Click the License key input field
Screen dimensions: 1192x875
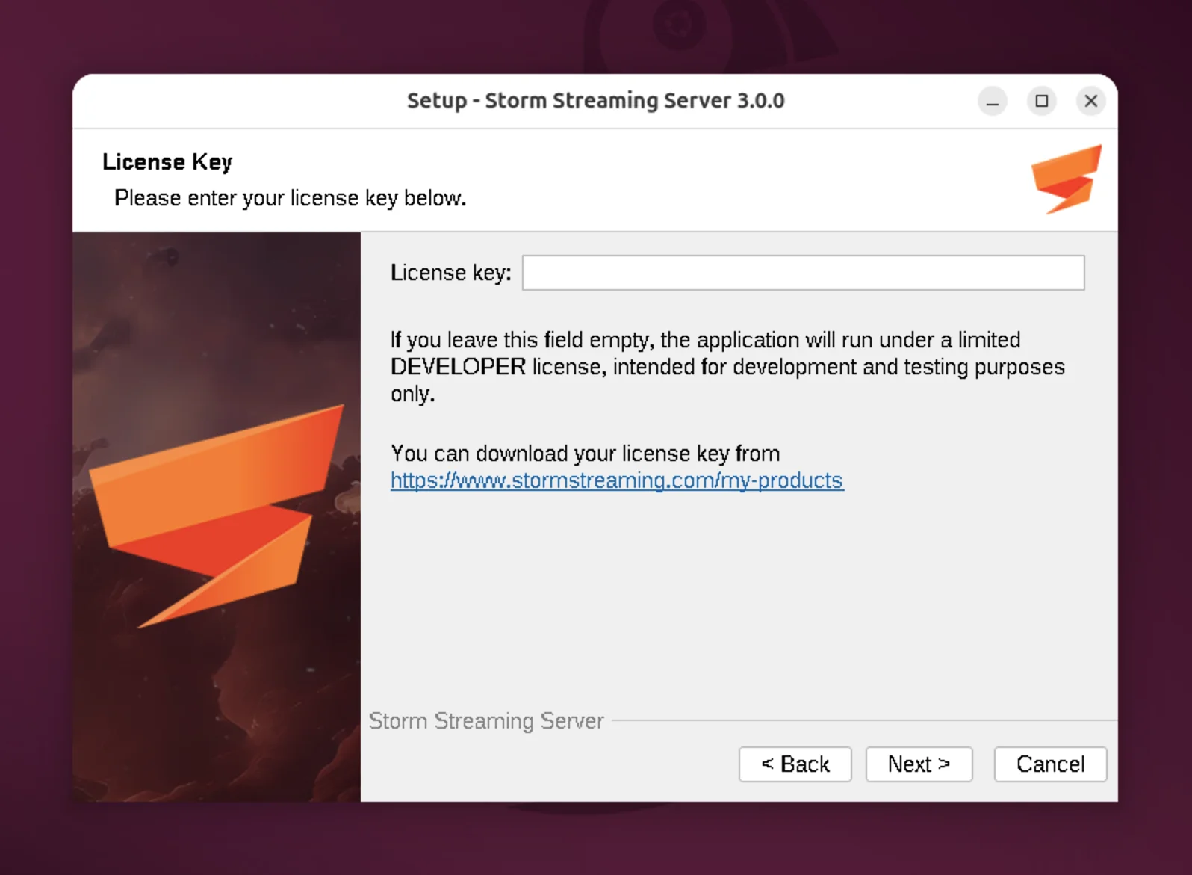pyautogui.click(x=803, y=273)
